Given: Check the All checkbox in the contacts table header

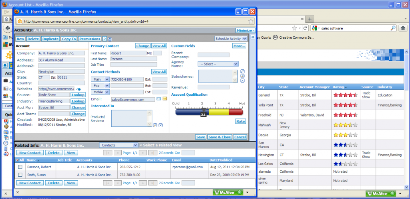Looking at the screenshot, I should (x=18, y=160).
